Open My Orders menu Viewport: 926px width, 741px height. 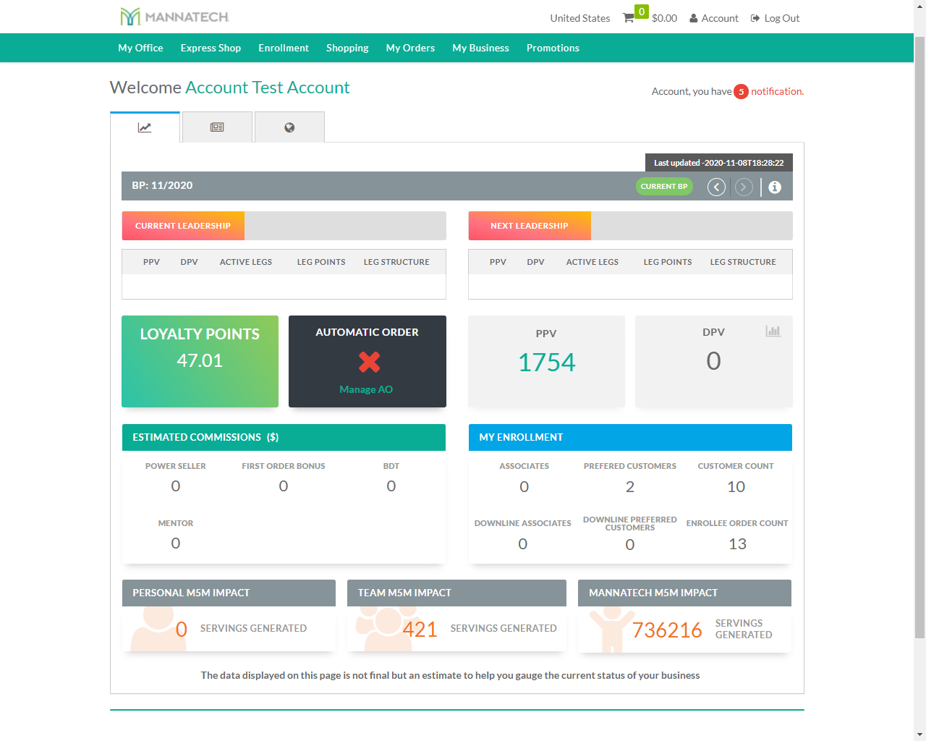410,48
